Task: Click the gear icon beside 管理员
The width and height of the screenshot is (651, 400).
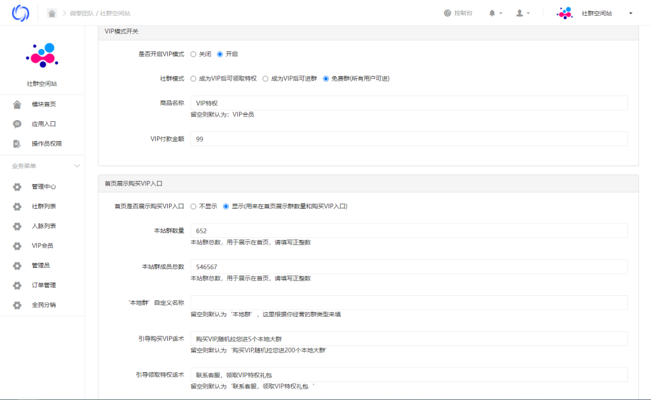Action: pos(17,265)
